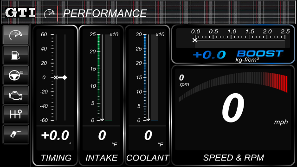
Task: Click the SPEED & RPM label
Action: click(233, 158)
